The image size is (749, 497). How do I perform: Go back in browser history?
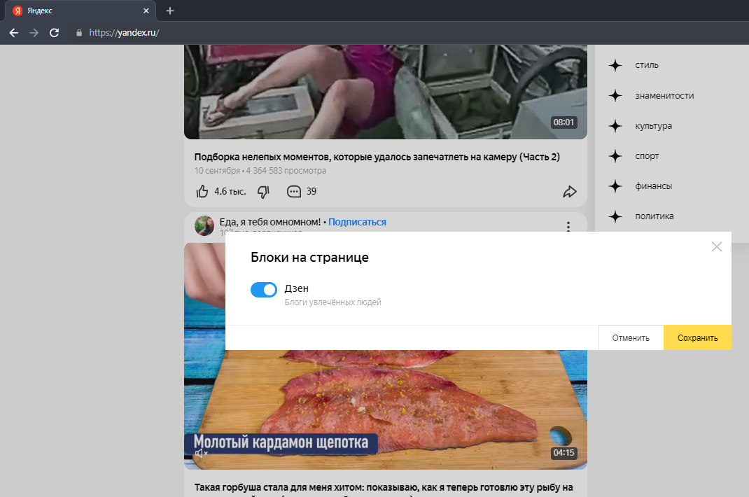point(14,32)
